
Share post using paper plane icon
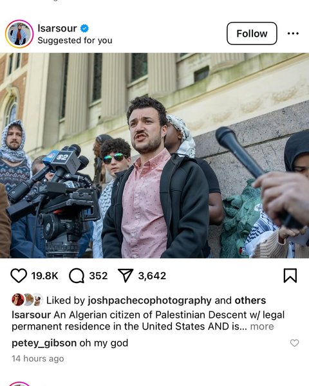pos(126,275)
